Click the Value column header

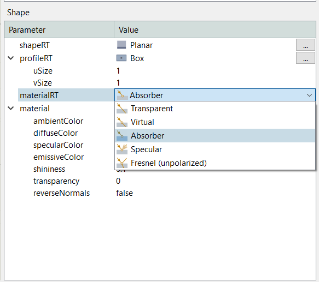[215, 29]
